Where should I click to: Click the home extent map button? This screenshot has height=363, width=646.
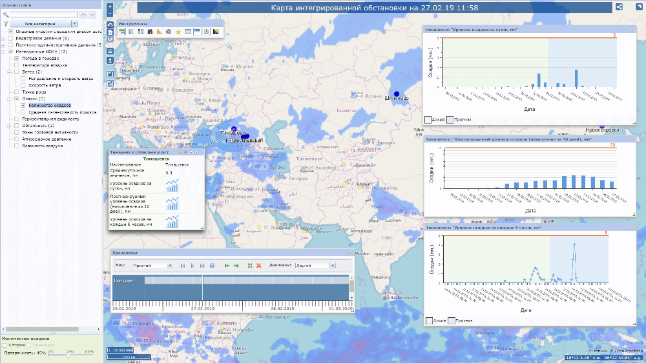click(x=110, y=32)
